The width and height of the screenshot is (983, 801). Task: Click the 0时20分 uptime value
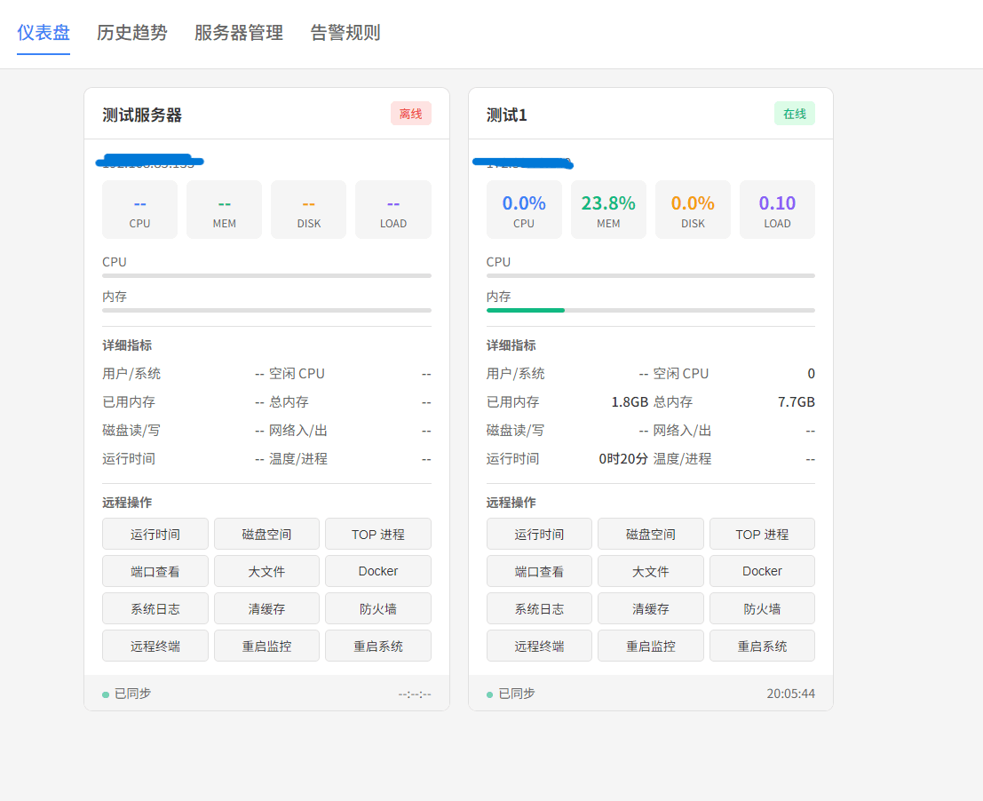pyautogui.click(x=623, y=459)
